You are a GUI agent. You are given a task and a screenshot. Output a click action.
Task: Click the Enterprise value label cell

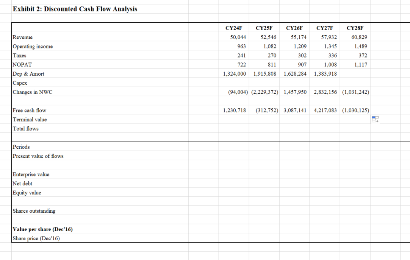30,174
